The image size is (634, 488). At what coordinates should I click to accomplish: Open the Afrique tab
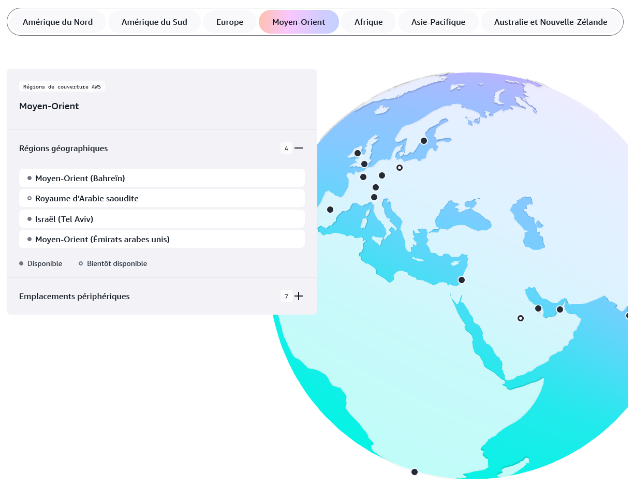click(x=368, y=22)
